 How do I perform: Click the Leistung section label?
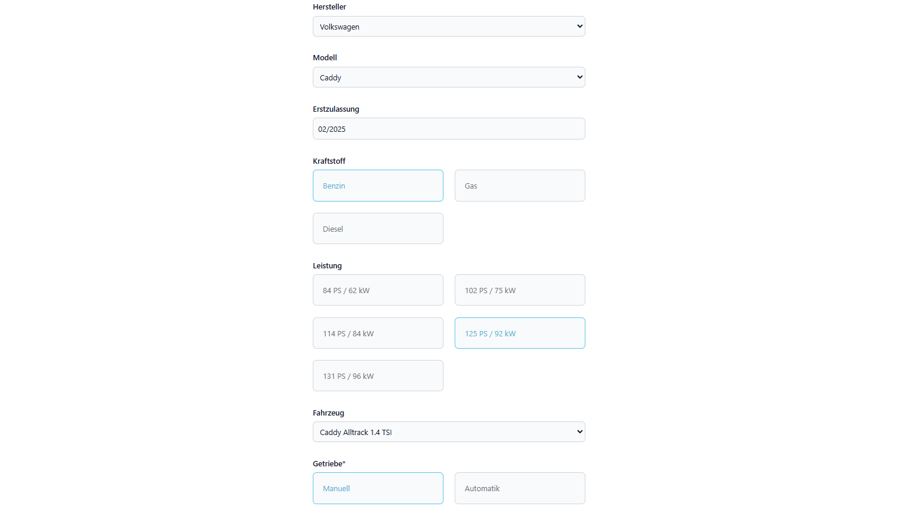[327, 266]
